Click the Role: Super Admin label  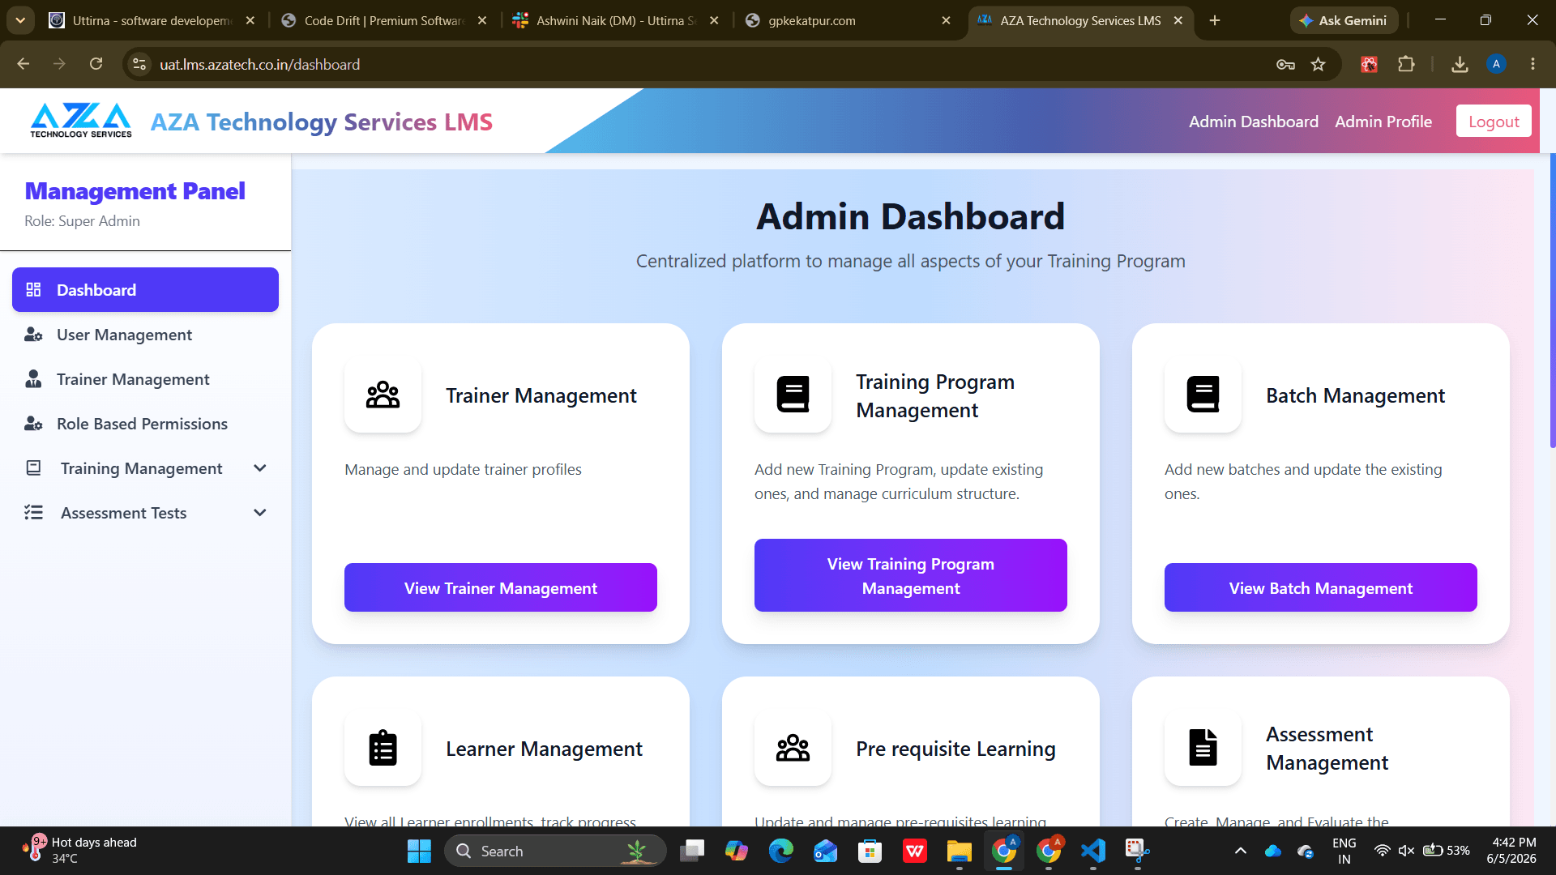pos(82,221)
